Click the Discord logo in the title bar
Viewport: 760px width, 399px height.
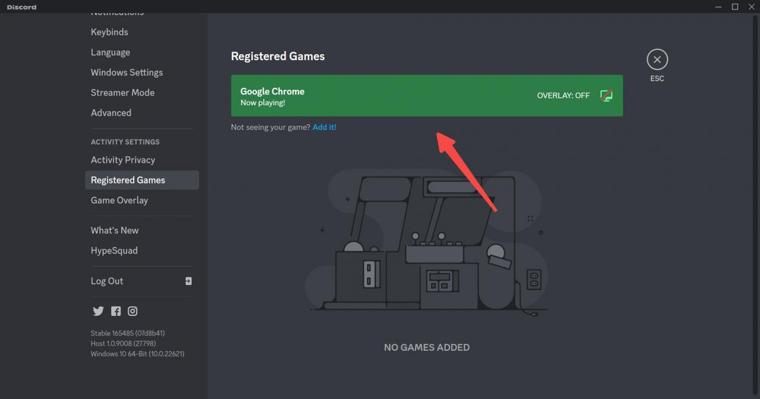21,7
